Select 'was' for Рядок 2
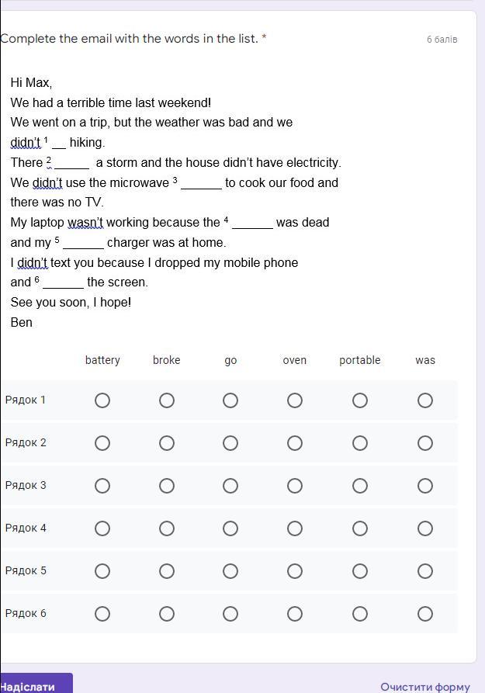The image size is (485, 693). [x=425, y=443]
